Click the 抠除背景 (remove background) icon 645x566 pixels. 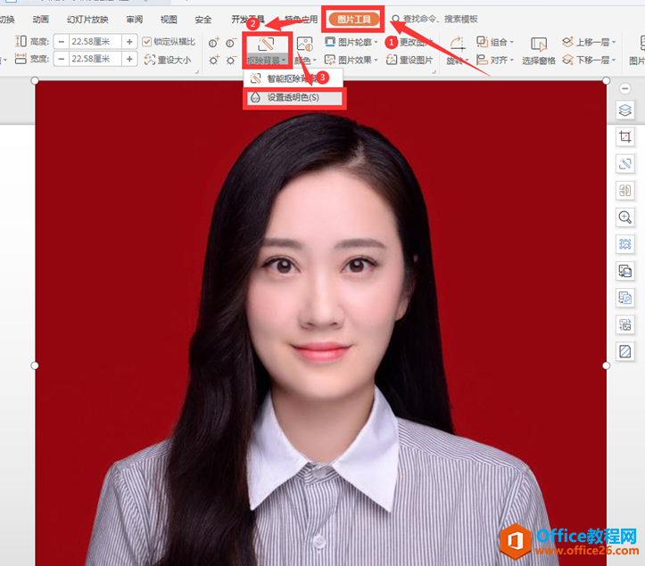coord(267,44)
